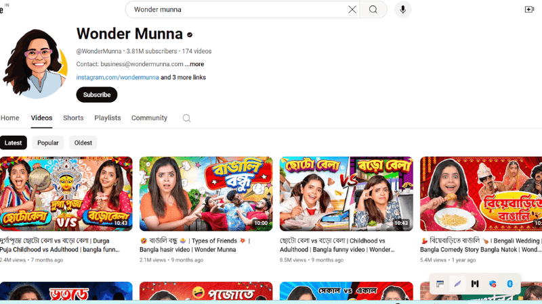Click '2.1M views • 9 months ago' text
This screenshot has height=304, width=542.
pyautogui.click(x=171, y=260)
